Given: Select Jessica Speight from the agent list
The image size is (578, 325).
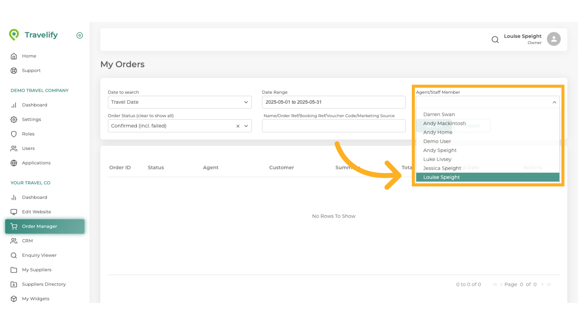Looking at the screenshot, I should tap(442, 168).
